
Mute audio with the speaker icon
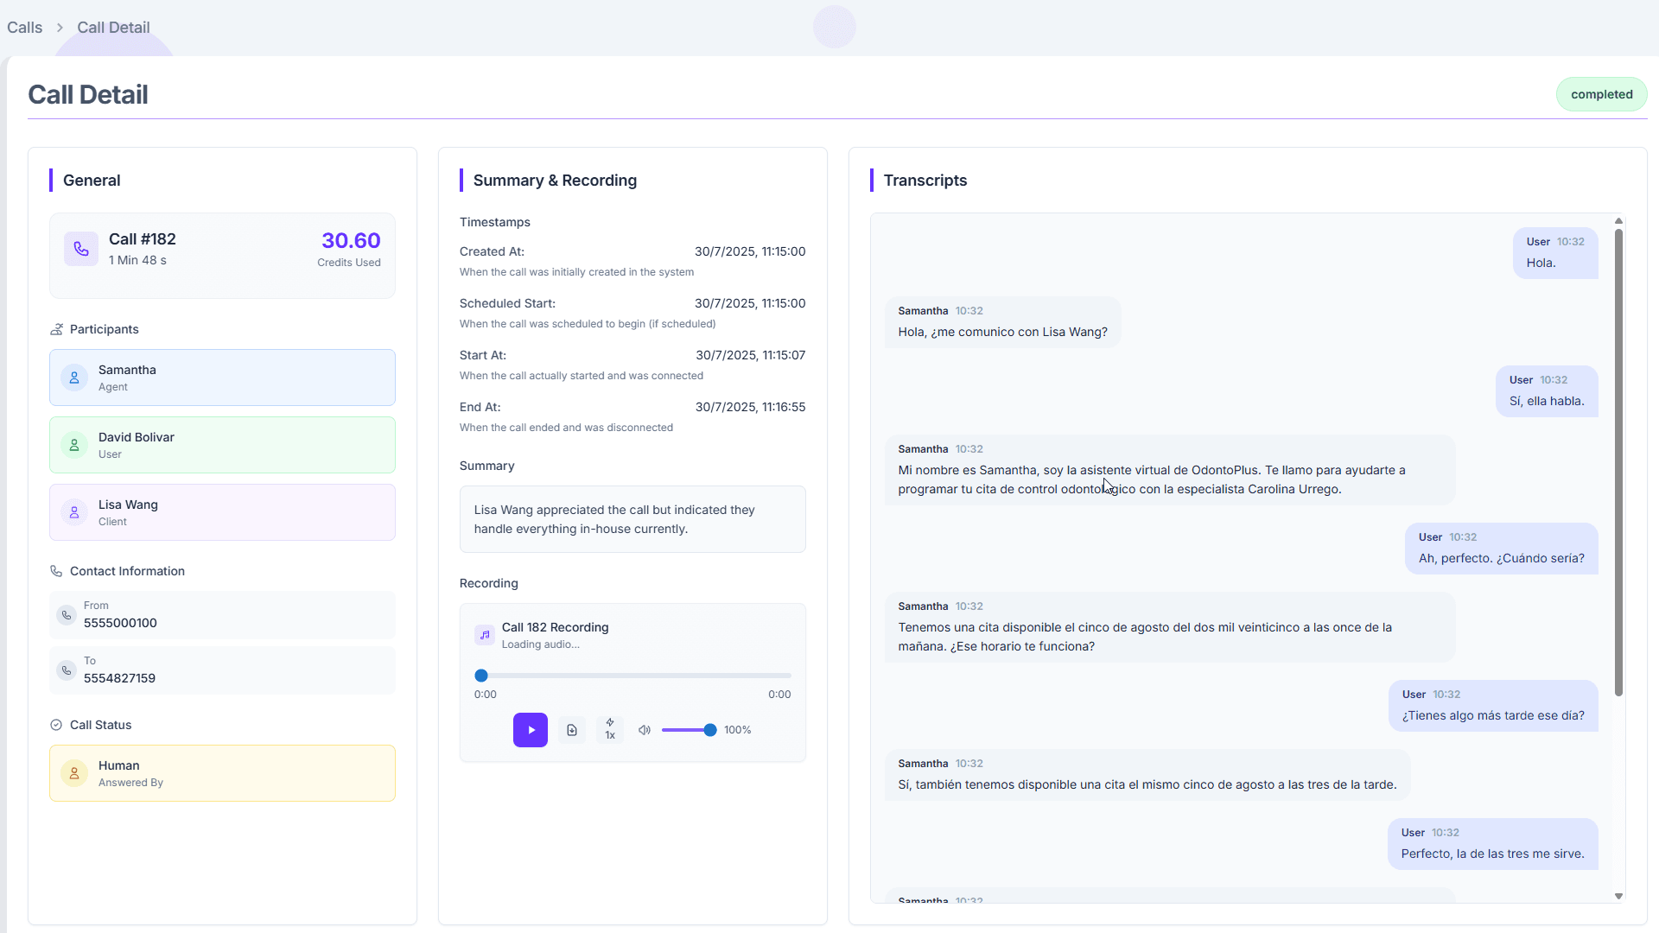tap(645, 730)
